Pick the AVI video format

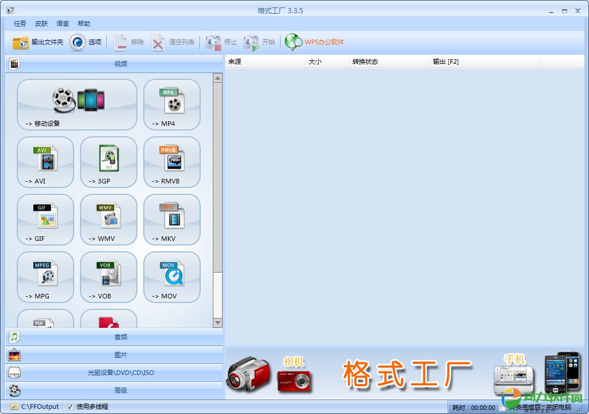[x=45, y=162]
